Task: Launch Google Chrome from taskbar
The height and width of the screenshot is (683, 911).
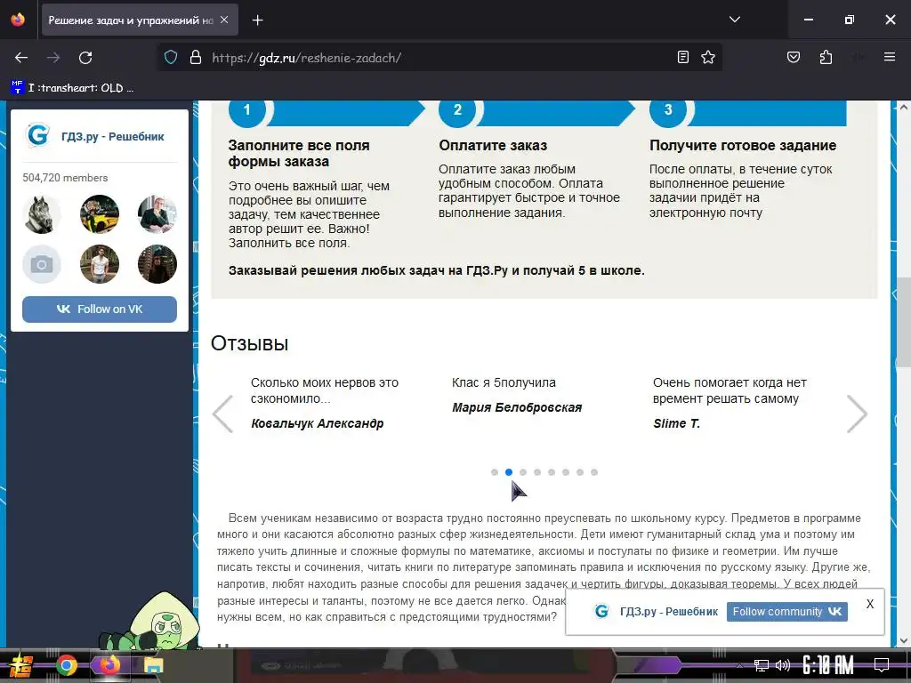Action: click(x=66, y=665)
